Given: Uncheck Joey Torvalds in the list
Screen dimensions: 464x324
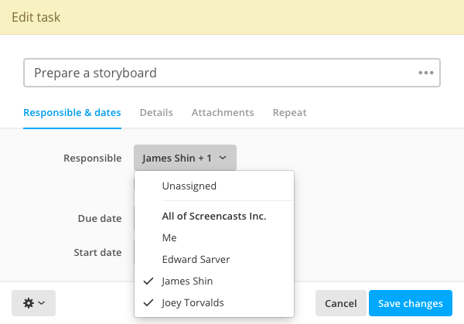Looking at the screenshot, I should tap(214, 302).
